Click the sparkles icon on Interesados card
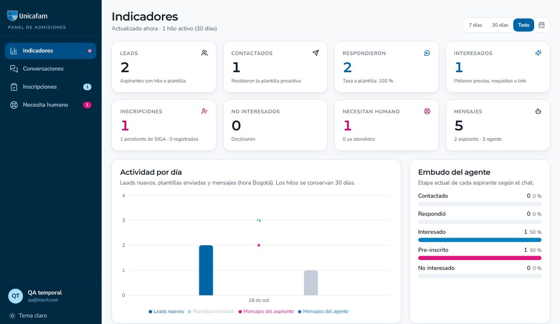The image size is (560, 324). (538, 53)
